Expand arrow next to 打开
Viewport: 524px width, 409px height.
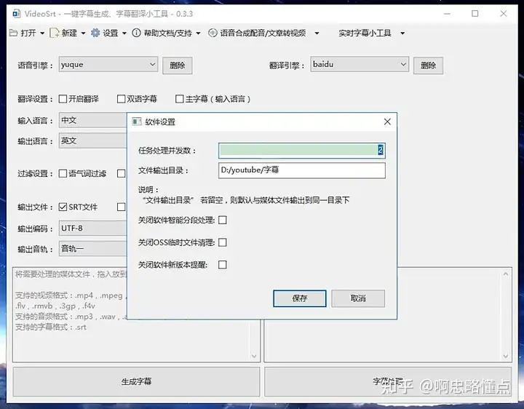[42, 33]
